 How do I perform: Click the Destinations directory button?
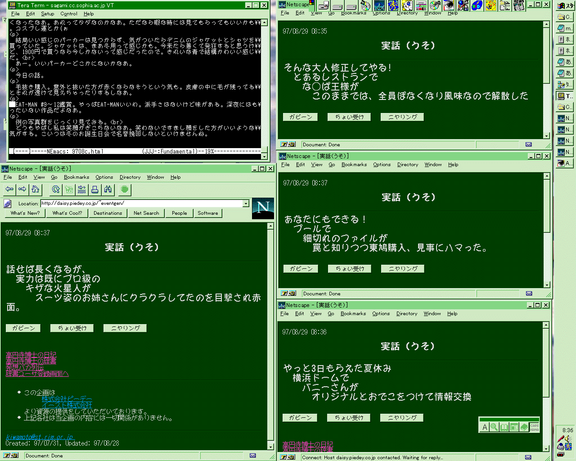tap(108, 213)
